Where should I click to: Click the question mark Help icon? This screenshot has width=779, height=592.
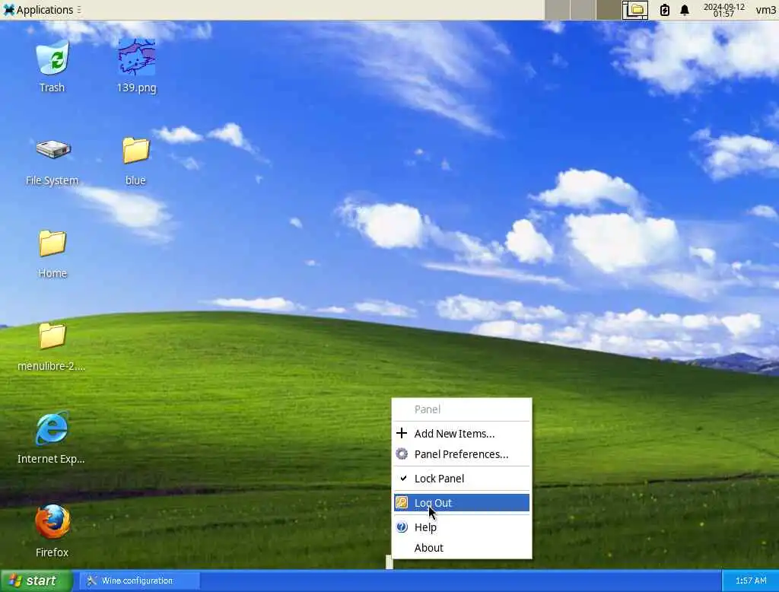tap(402, 527)
